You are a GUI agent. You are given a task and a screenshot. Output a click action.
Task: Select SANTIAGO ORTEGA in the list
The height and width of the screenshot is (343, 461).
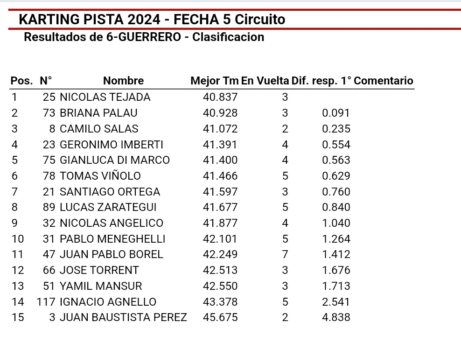110,192
